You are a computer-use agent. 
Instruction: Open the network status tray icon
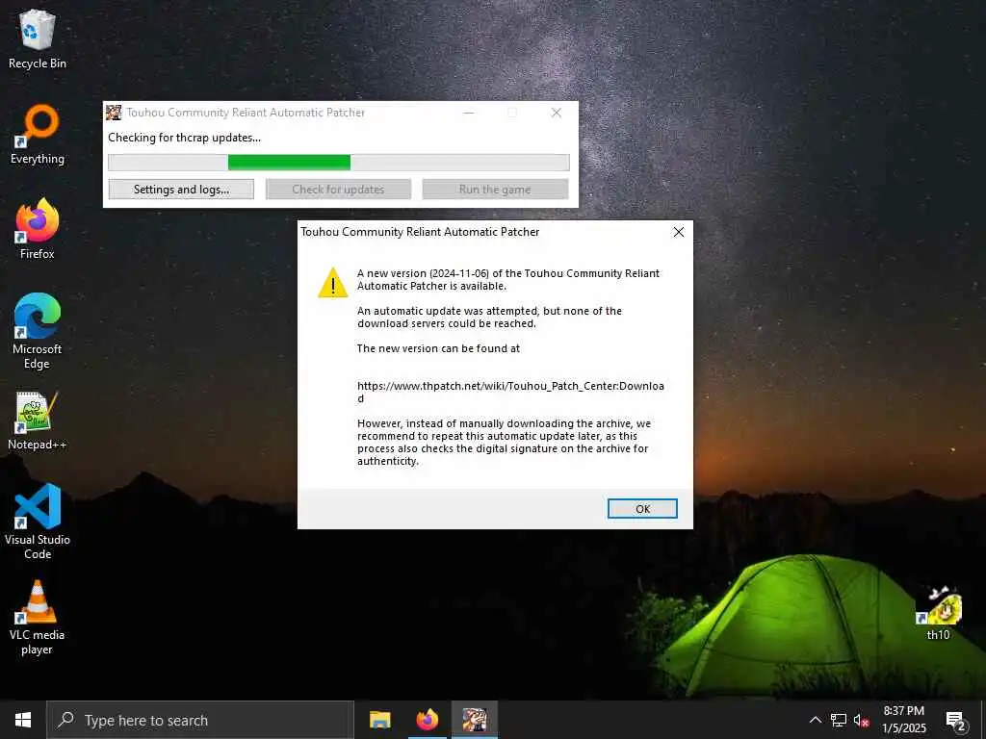pyautogui.click(x=839, y=720)
